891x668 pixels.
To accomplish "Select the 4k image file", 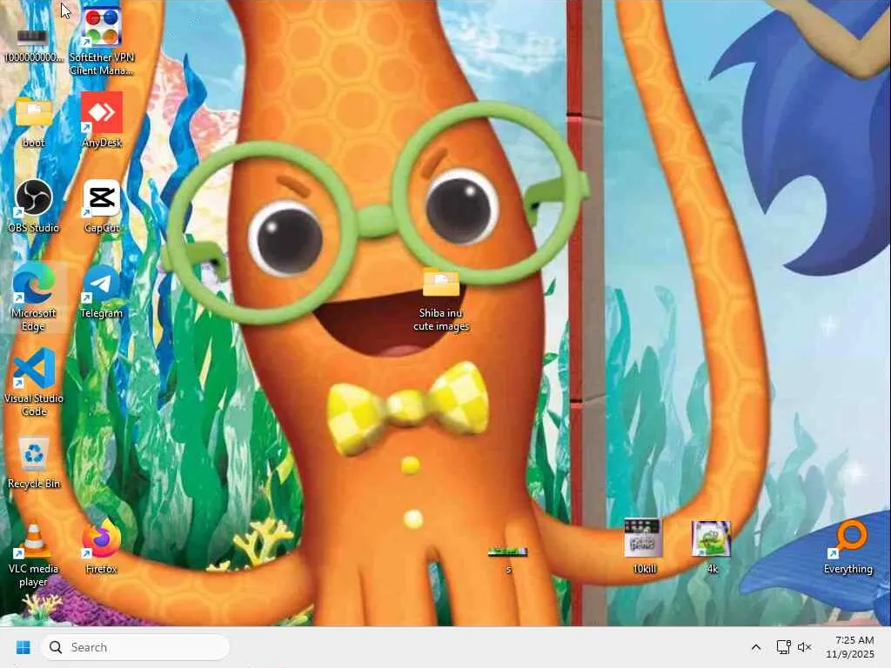I will pos(712,545).
